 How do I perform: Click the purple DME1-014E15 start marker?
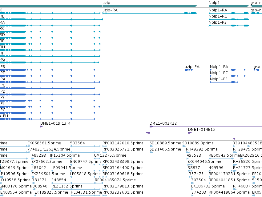pos(190,133)
